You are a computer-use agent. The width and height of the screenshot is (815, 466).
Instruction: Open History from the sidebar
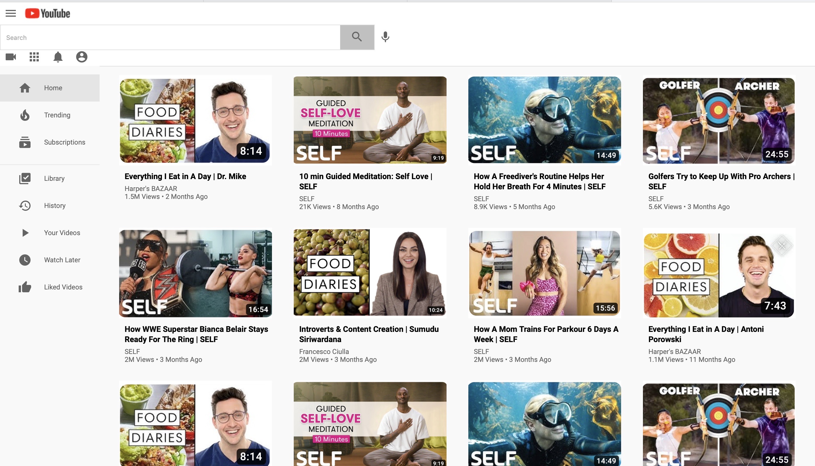click(55, 205)
